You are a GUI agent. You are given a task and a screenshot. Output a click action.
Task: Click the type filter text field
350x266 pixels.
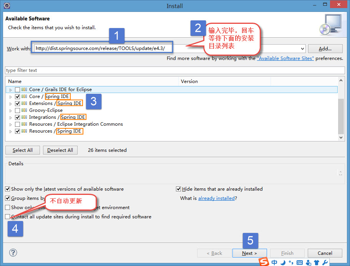coord(175,70)
